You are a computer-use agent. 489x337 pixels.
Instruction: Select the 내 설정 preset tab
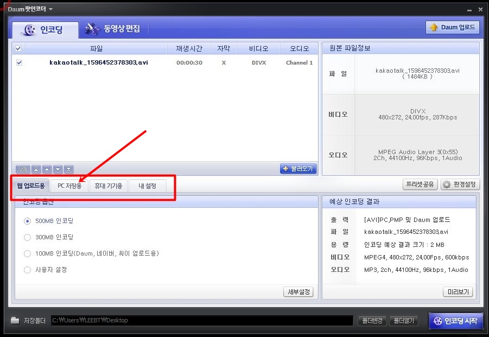147,186
